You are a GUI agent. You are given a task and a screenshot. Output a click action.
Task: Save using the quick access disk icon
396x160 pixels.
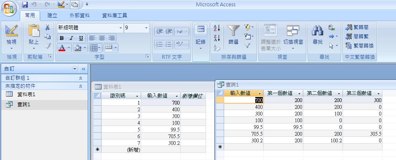pyautogui.click(x=25, y=4)
